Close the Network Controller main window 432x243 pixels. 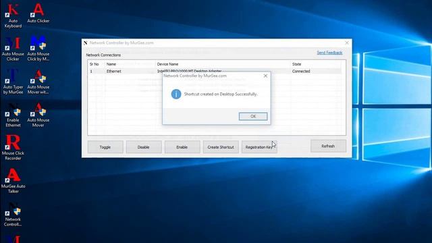pos(347,43)
